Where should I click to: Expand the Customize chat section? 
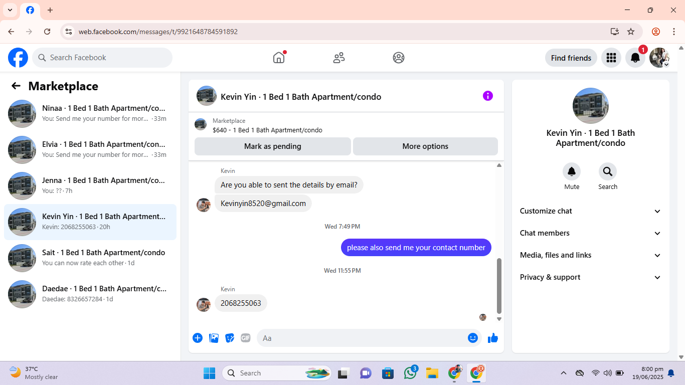tap(591, 211)
